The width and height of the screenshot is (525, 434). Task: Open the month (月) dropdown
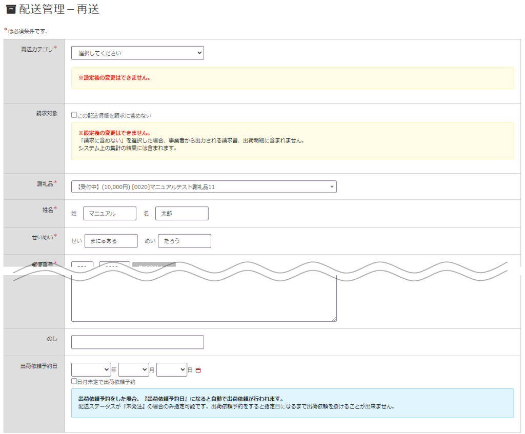pyautogui.click(x=133, y=369)
